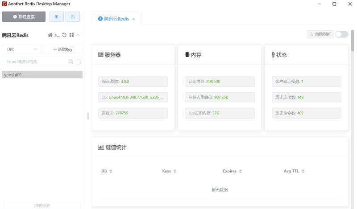Click the Lua memory 37K field
Screen dimensions: 357x209
click(x=220, y=113)
